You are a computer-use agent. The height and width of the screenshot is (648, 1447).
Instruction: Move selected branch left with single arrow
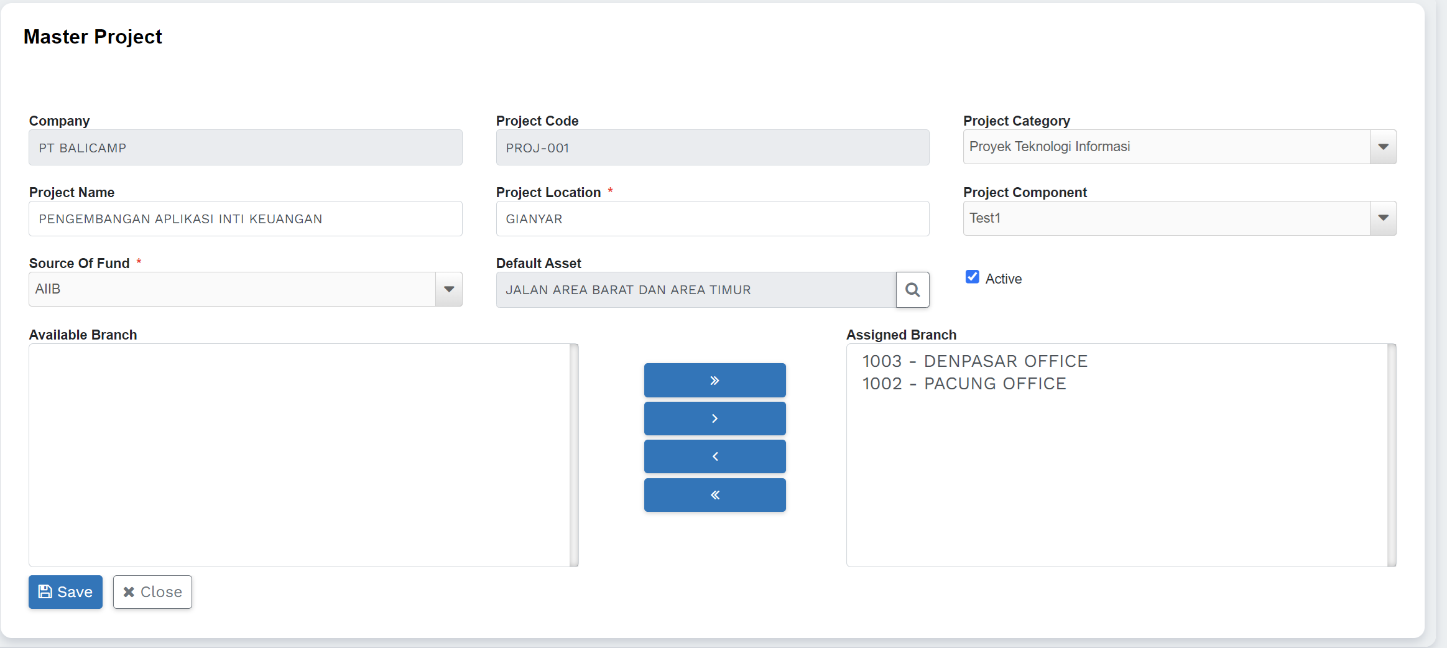pos(714,456)
